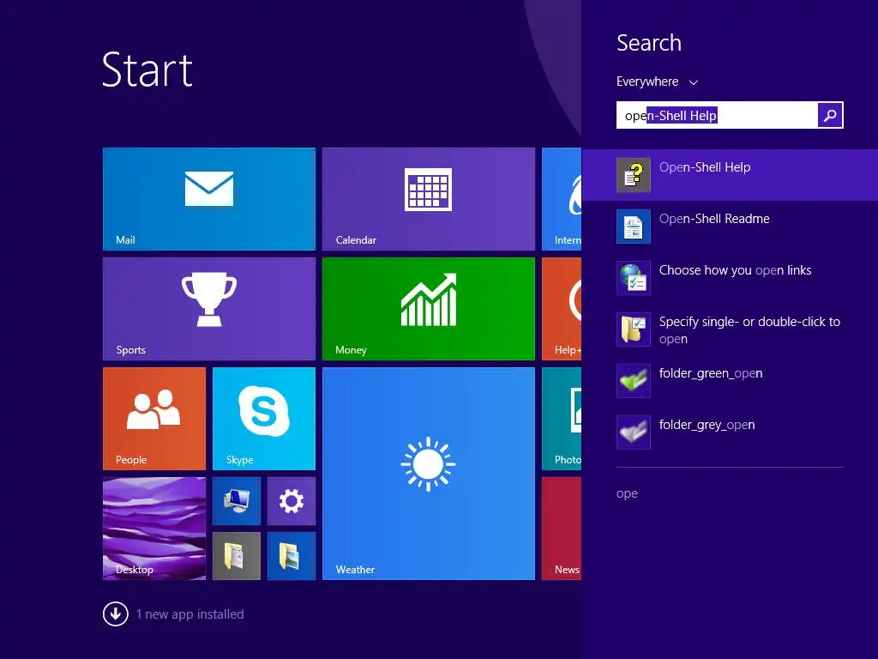Screen dimensions: 878x659
Task: Click inside the search text box
Action: coord(717,115)
